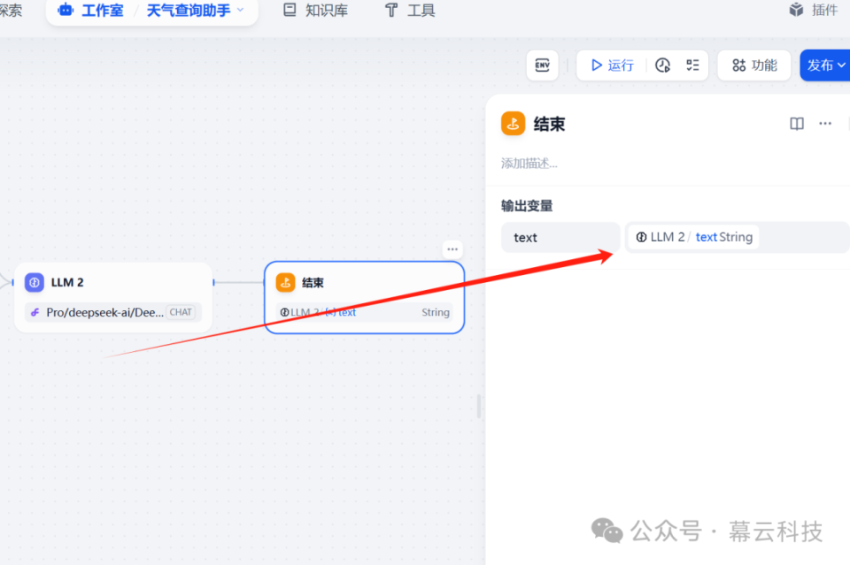Click the text output variable input field
Viewport: 850px width, 565px height.
click(x=560, y=236)
